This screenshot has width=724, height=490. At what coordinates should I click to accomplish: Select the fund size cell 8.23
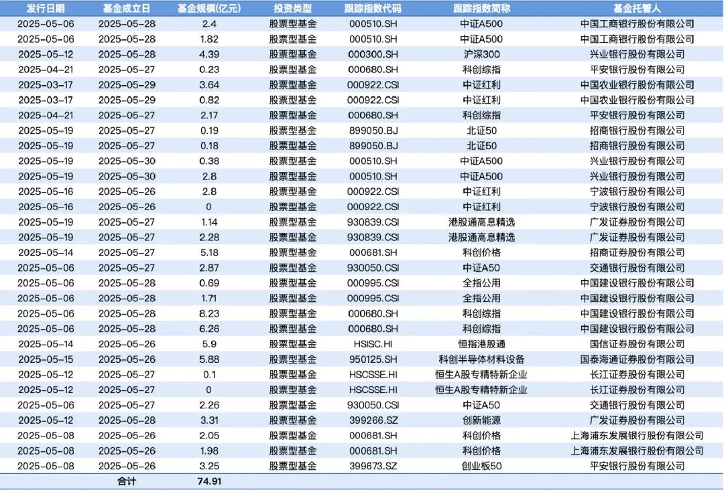[x=209, y=313]
